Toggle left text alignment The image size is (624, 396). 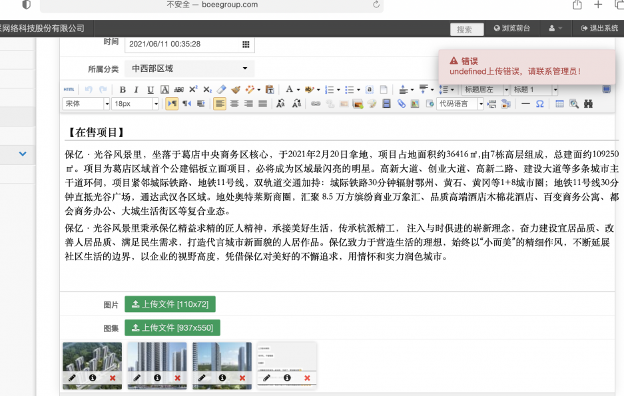220,104
